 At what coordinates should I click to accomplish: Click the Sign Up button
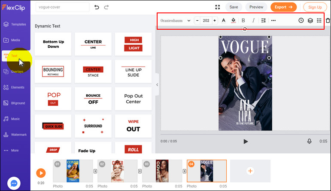pyautogui.click(x=315, y=7)
